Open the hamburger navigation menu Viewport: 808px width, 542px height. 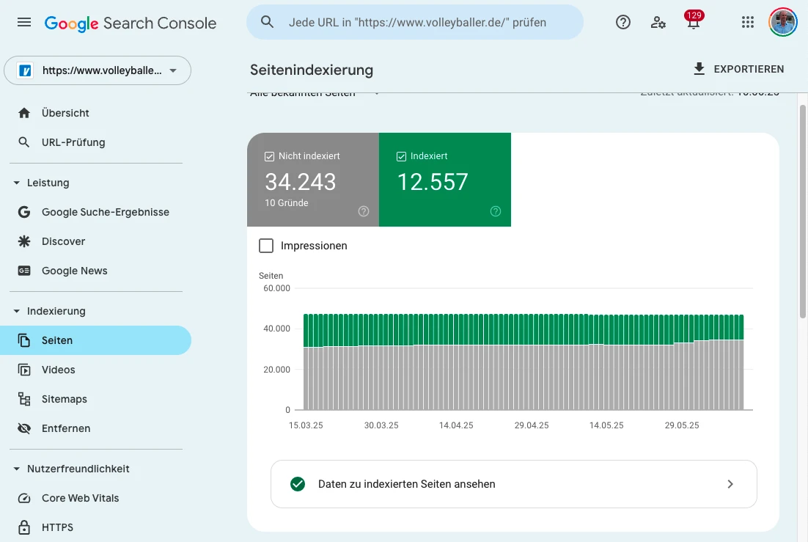(x=23, y=21)
